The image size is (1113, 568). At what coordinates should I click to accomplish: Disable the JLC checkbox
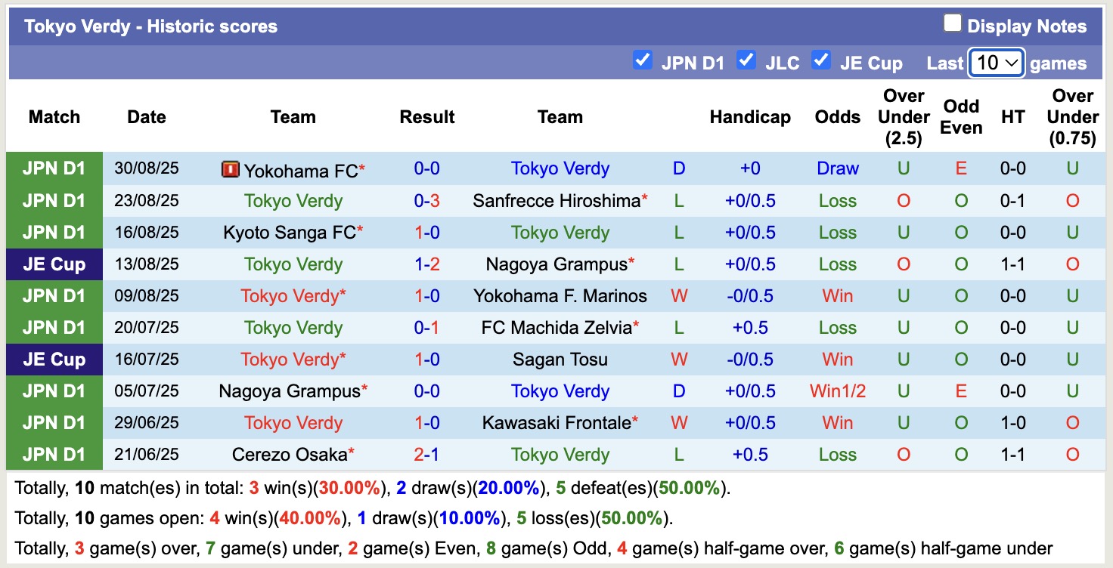[x=746, y=60]
